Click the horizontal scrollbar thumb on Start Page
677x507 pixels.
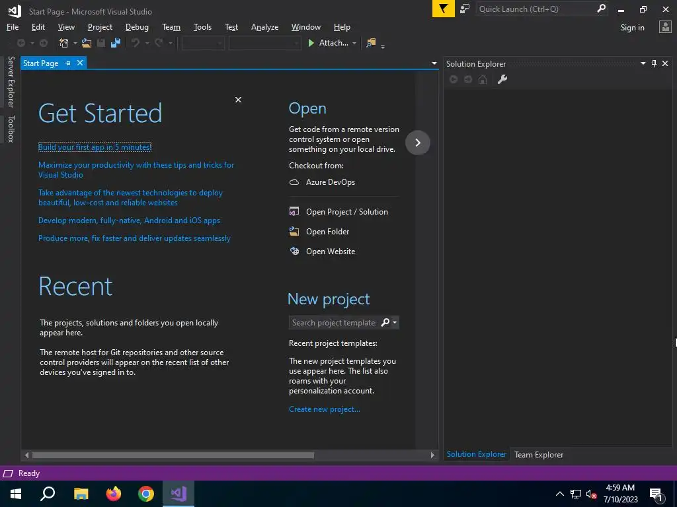pos(173,455)
